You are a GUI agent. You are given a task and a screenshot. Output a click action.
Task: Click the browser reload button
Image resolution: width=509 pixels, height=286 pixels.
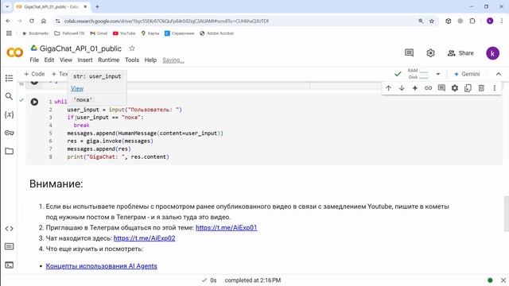(x=32, y=21)
